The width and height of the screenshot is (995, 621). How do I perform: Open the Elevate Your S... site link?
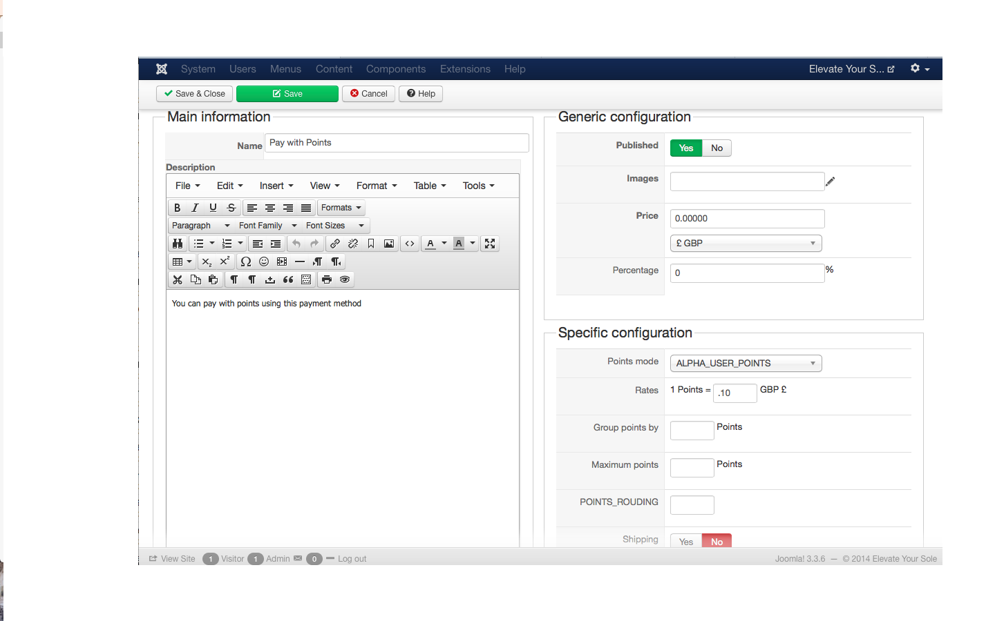coord(852,69)
